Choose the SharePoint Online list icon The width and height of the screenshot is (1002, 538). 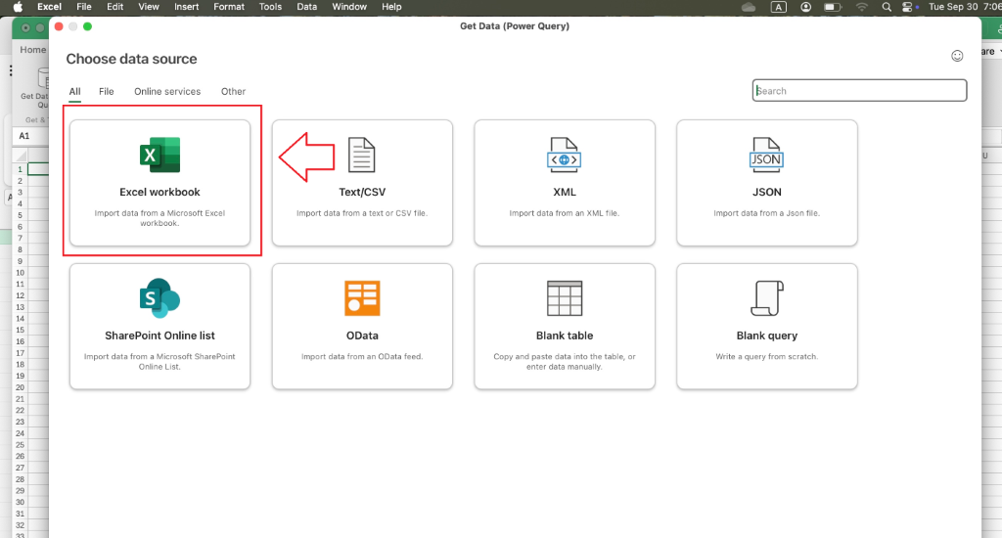(159, 298)
